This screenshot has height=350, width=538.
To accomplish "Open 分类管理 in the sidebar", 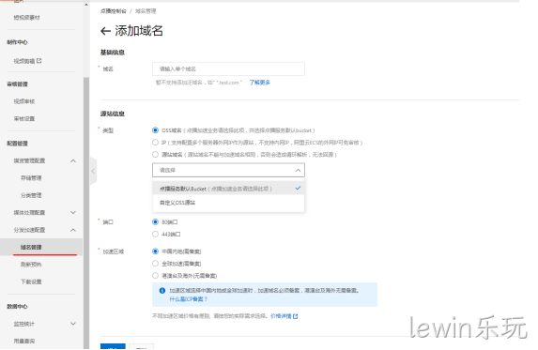I will pyautogui.click(x=31, y=195).
